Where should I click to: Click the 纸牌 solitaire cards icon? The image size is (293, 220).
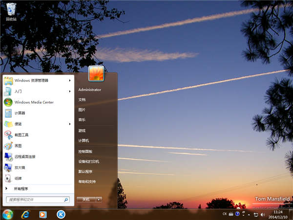pyautogui.click(x=8, y=178)
